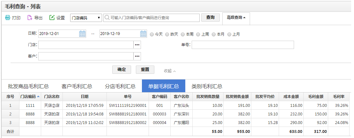Click the 合计 totals row label
The width and height of the screenshot is (354, 138).
(x=10, y=131)
